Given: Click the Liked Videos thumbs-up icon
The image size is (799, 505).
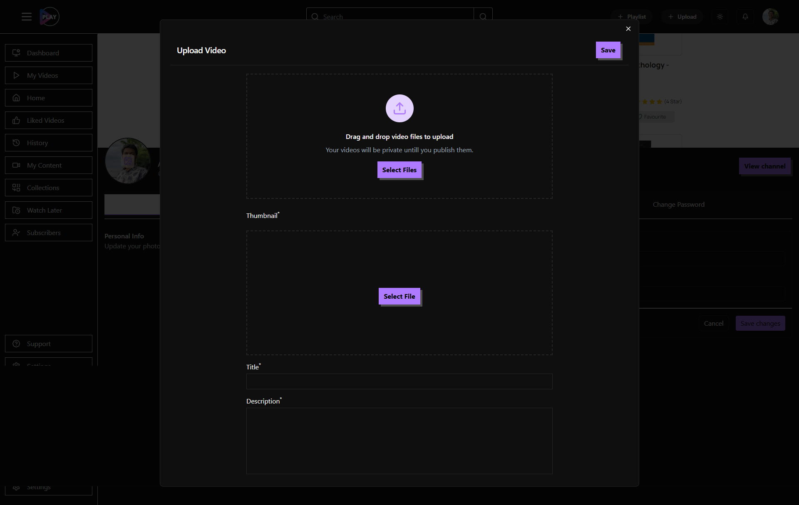Looking at the screenshot, I should 16,120.
